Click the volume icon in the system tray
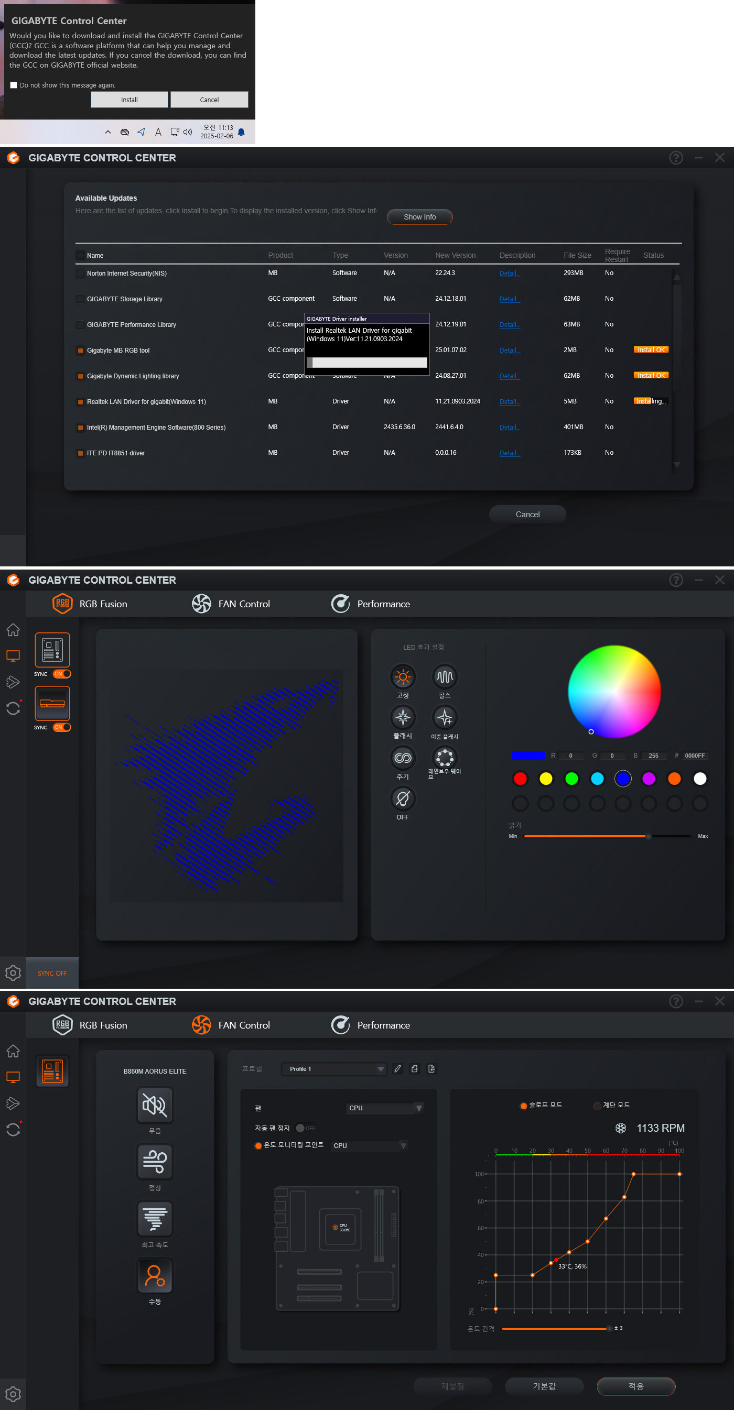734x1410 pixels. click(x=188, y=132)
